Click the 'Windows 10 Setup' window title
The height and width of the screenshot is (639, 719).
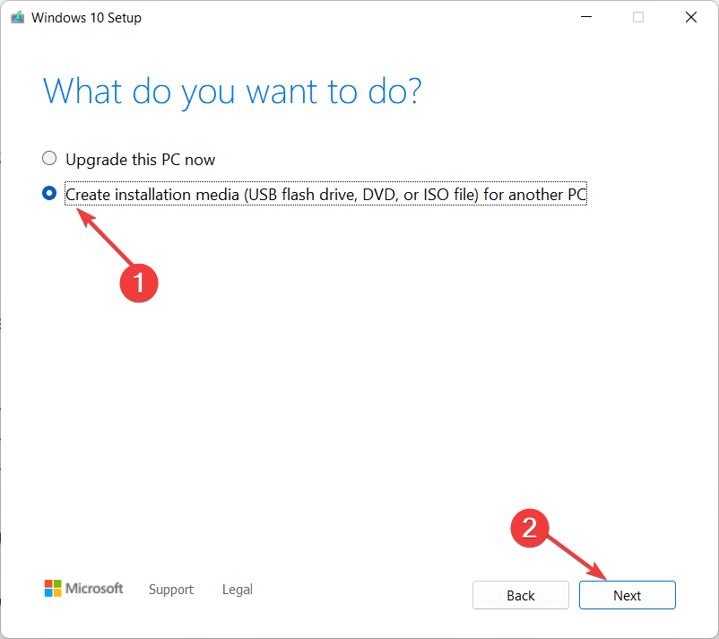pos(86,18)
